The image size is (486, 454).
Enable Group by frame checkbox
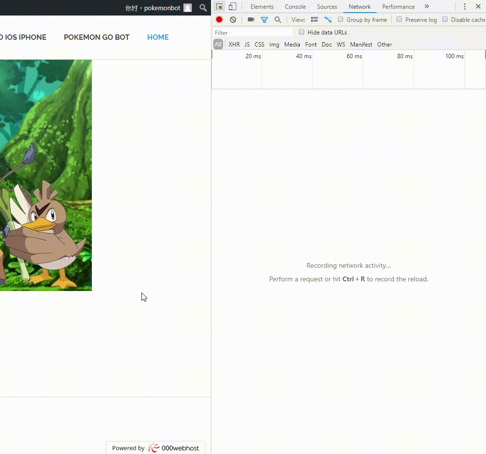coord(341,20)
